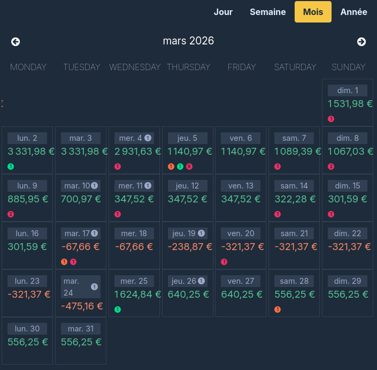Screen dimensions: 377x370
Task: Click the orange badge on sam. 28
Action: pyautogui.click(x=278, y=309)
